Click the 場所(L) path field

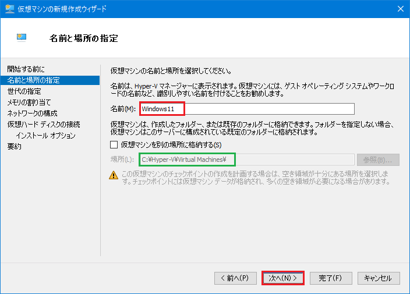point(247,160)
